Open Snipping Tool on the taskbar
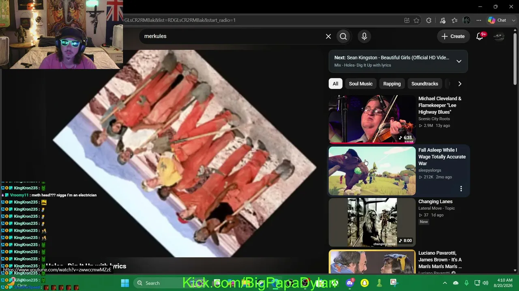Viewport: 519px width, 291px height. pos(393,283)
